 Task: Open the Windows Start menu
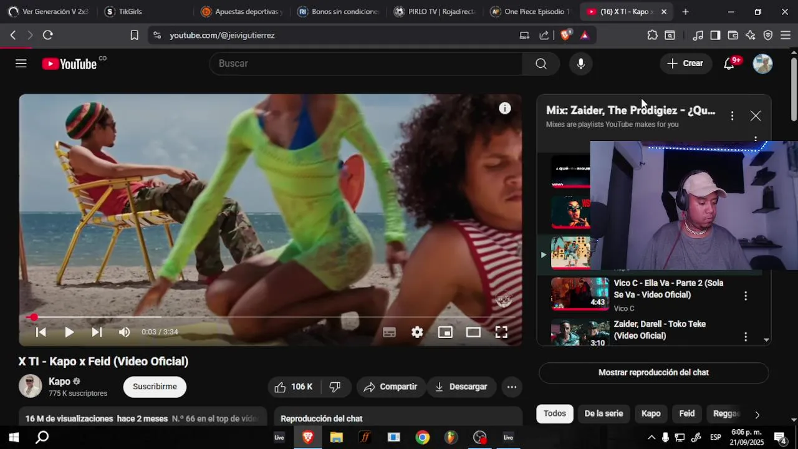coord(14,437)
